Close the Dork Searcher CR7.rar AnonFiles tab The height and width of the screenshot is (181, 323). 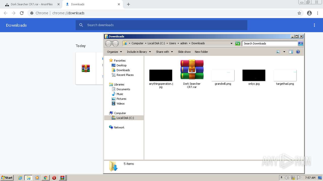59,4
